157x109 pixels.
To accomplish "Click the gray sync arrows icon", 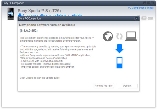I will pos(120,36).
